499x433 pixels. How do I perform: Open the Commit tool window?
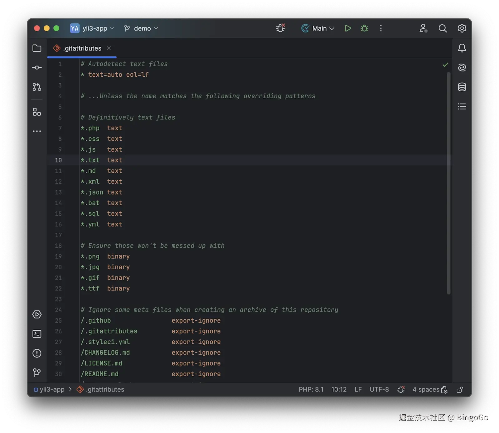click(37, 67)
